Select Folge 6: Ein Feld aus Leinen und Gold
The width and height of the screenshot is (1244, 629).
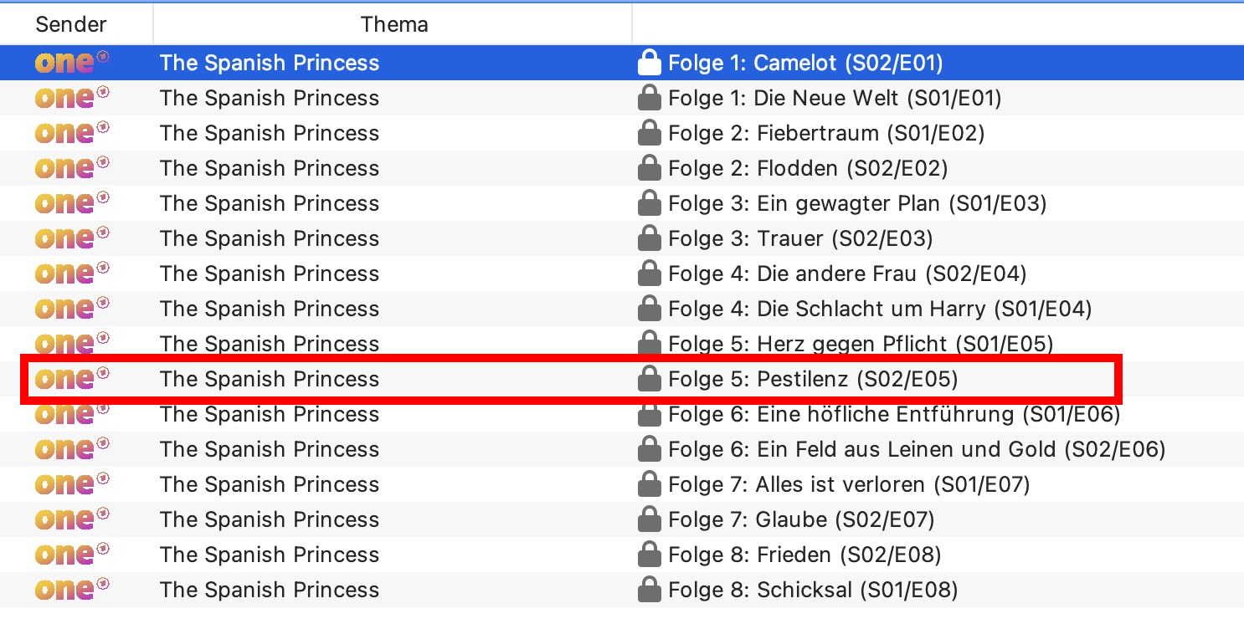click(x=622, y=449)
